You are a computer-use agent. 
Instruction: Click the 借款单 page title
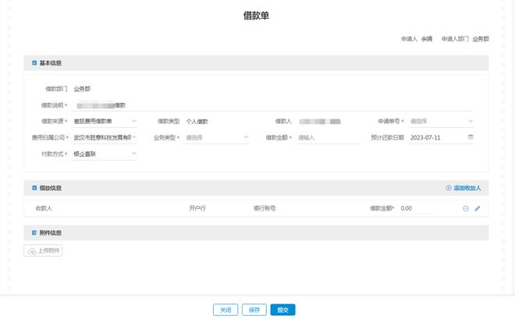point(256,16)
